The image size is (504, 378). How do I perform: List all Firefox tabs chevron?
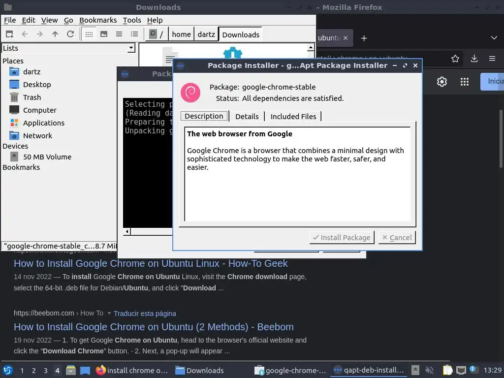pyautogui.click(x=494, y=38)
